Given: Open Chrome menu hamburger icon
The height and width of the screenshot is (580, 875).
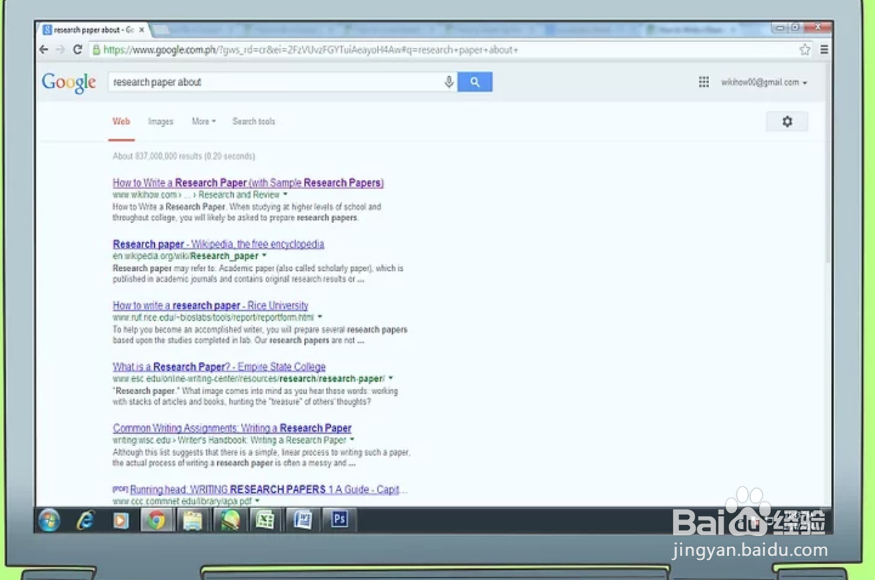Looking at the screenshot, I should (x=824, y=50).
